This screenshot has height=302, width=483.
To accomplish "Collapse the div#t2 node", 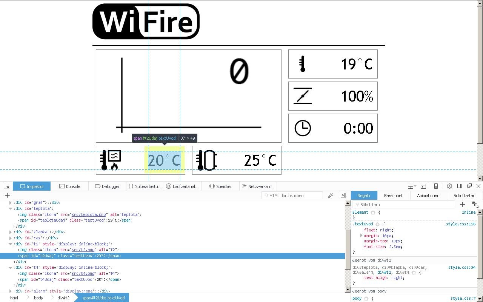I will [x=11, y=244].
